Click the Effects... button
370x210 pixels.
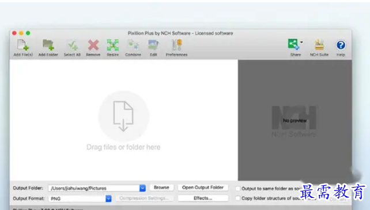click(203, 198)
